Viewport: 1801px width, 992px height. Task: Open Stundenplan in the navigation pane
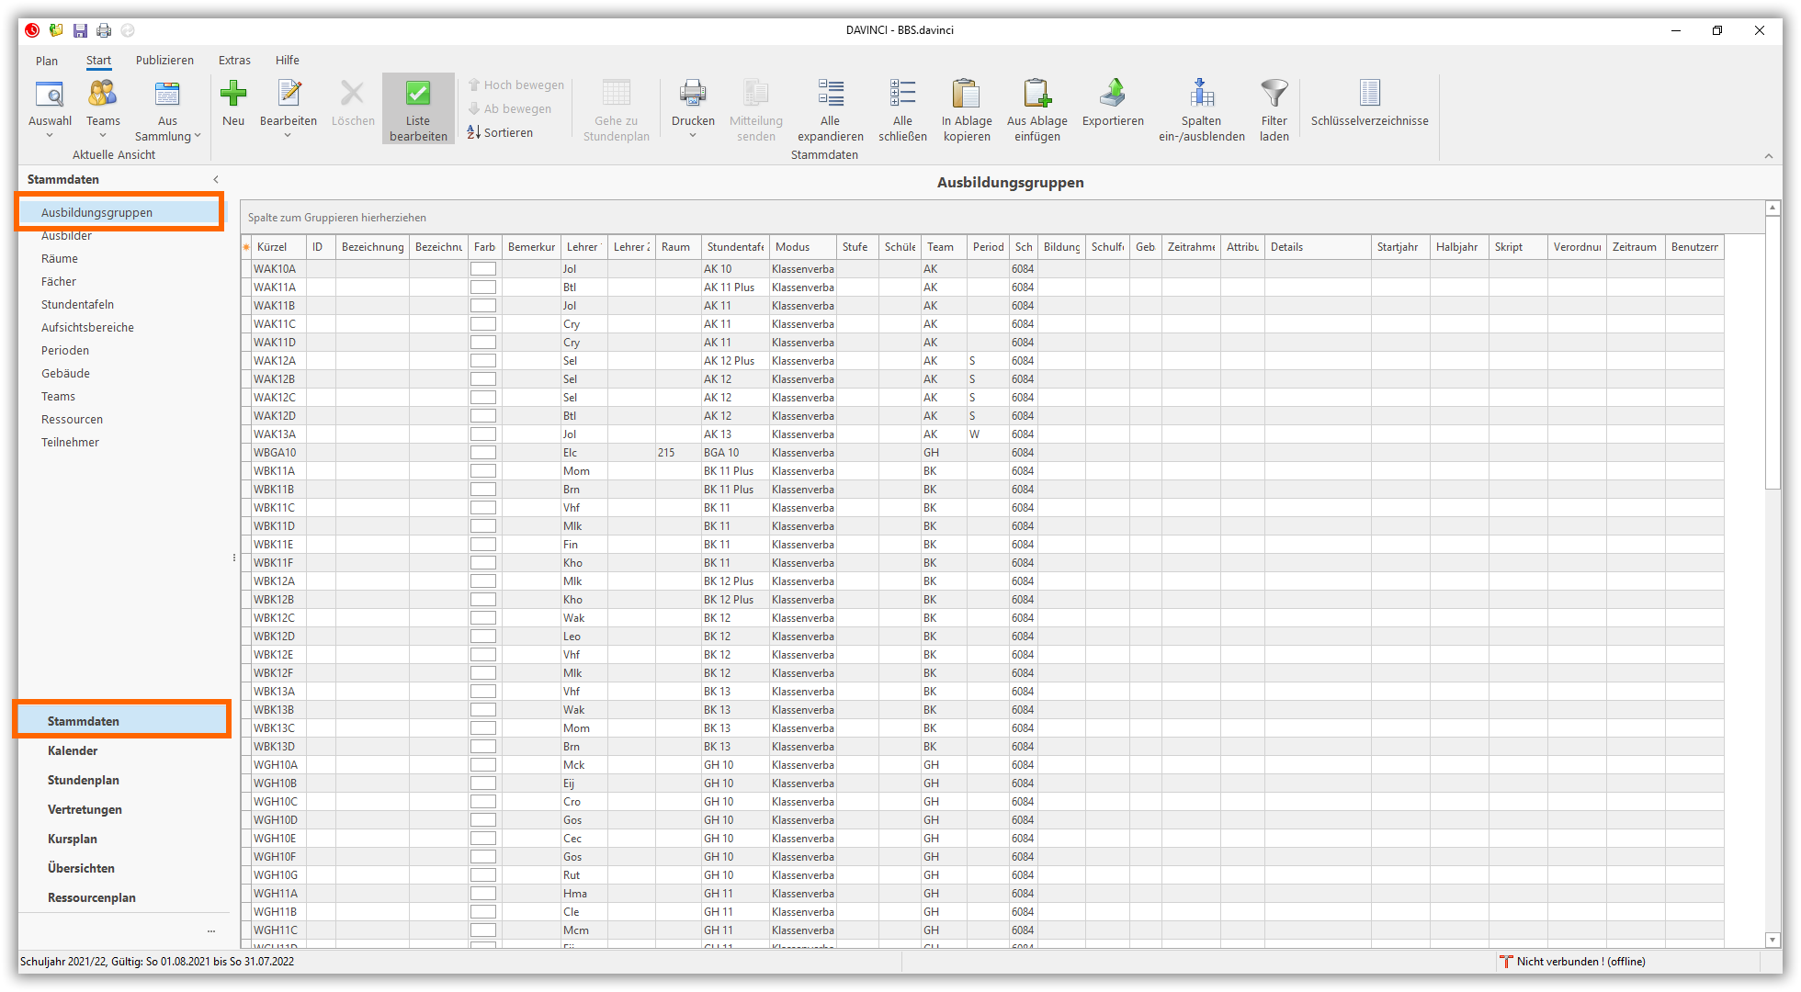click(x=84, y=780)
